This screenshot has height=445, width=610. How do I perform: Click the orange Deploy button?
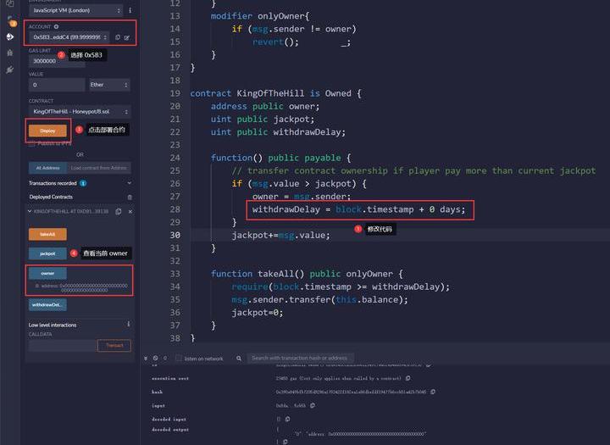click(x=47, y=131)
